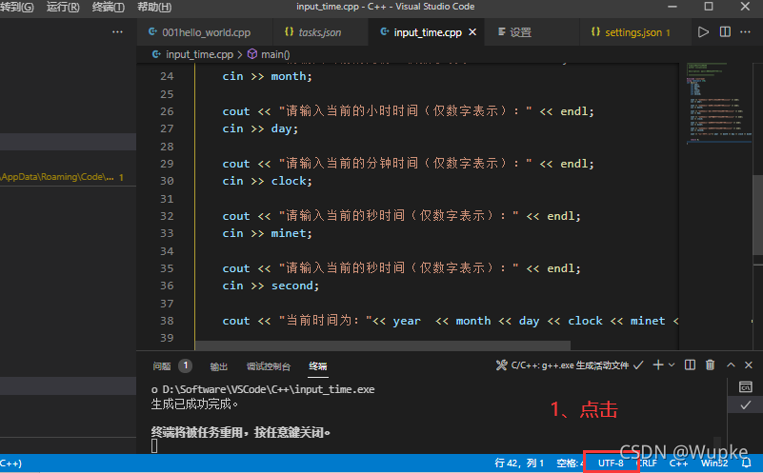The height and width of the screenshot is (473, 763).
Task: Close the input_time.cpp tab
Action: tap(472, 32)
